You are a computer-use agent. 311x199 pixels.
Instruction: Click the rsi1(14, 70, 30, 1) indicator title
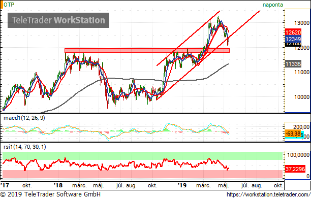click(x=25, y=147)
